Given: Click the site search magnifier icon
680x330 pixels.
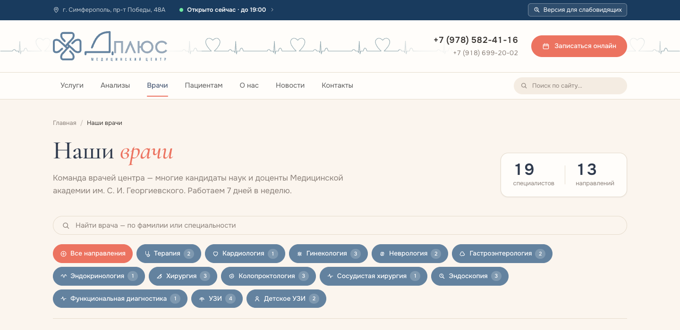Looking at the screenshot, I should pyautogui.click(x=524, y=86).
